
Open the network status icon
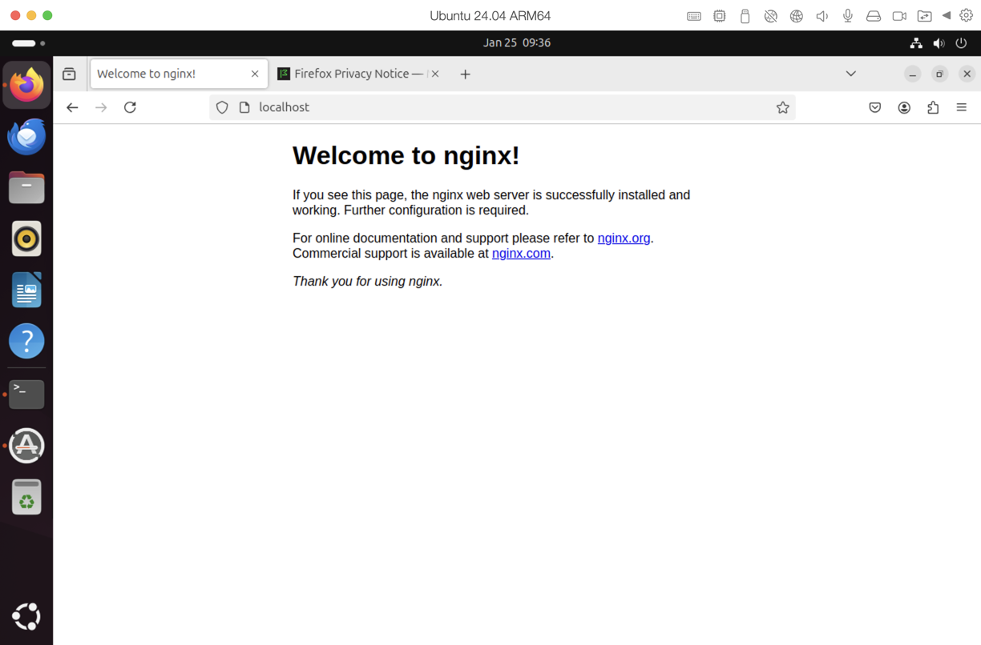point(916,43)
